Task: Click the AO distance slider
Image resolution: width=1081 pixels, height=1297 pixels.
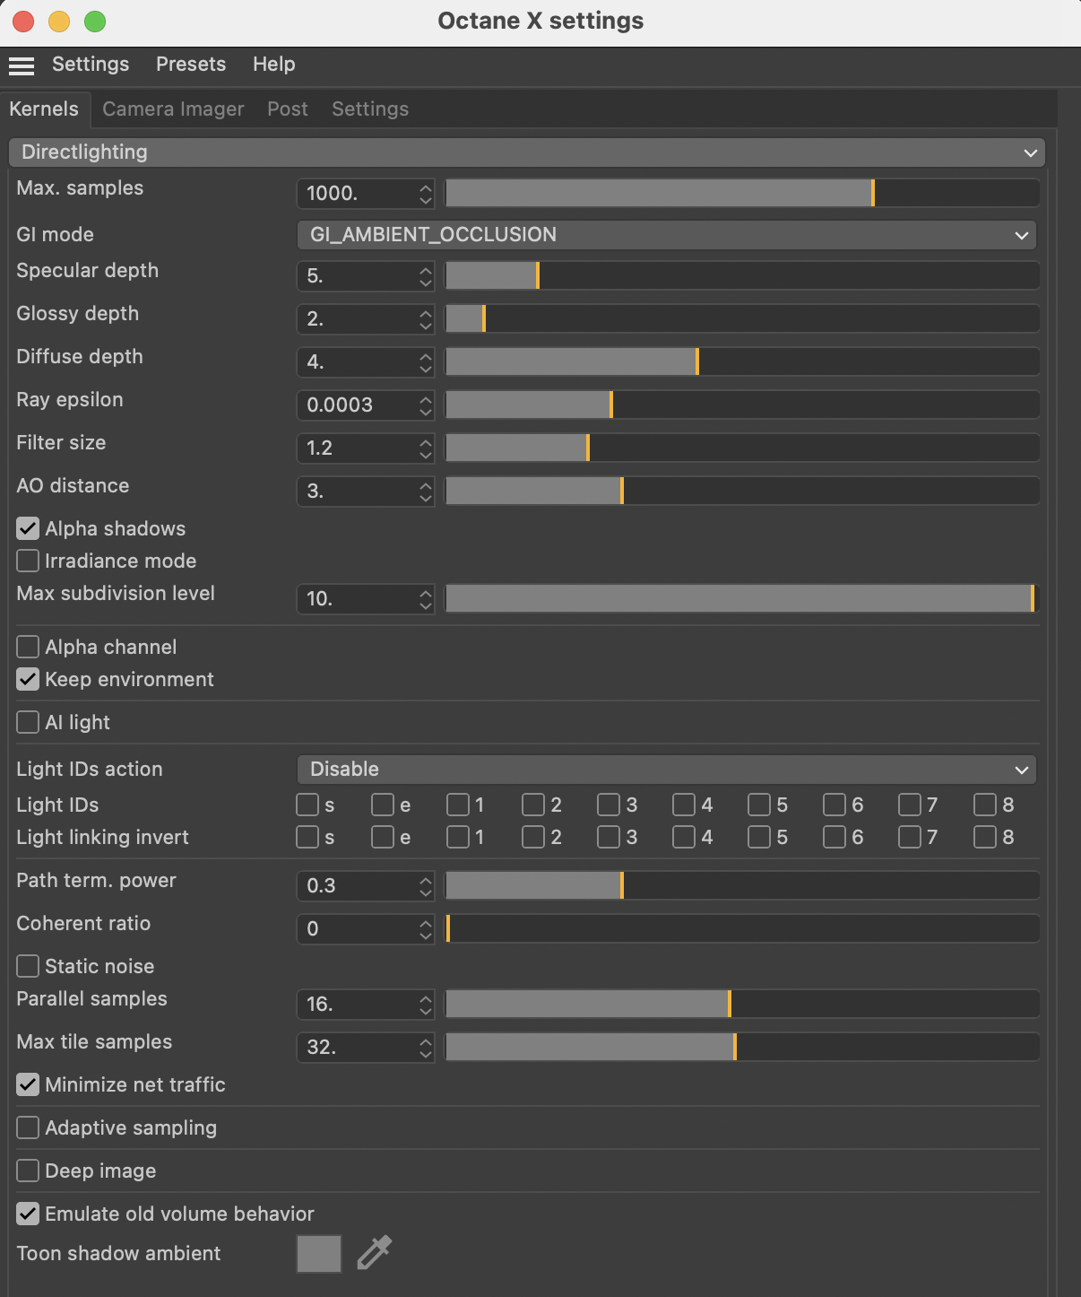Action: 742,491
